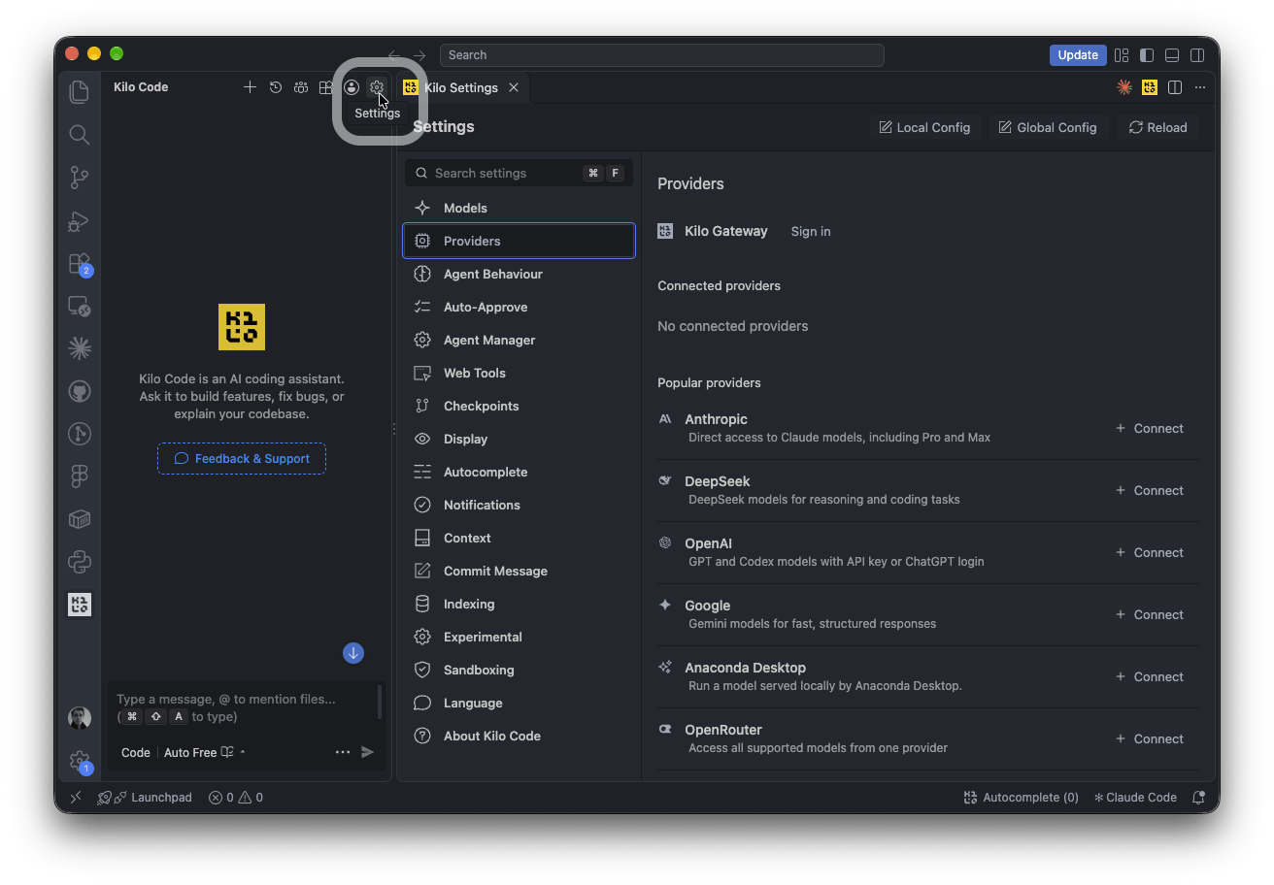Open the Kilo Code profile icon
This screenshot has width=1274, height=885.
(352, 87)
